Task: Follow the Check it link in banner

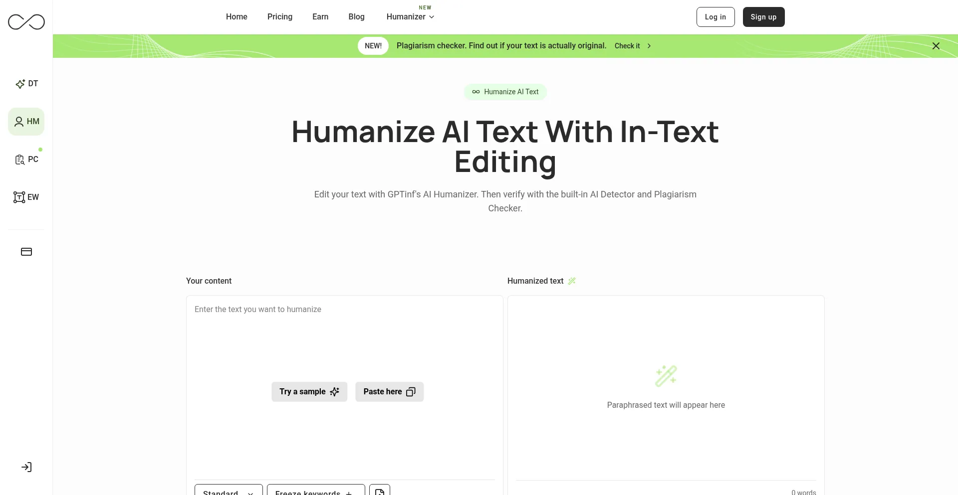Action: click(x=633, y=46)
